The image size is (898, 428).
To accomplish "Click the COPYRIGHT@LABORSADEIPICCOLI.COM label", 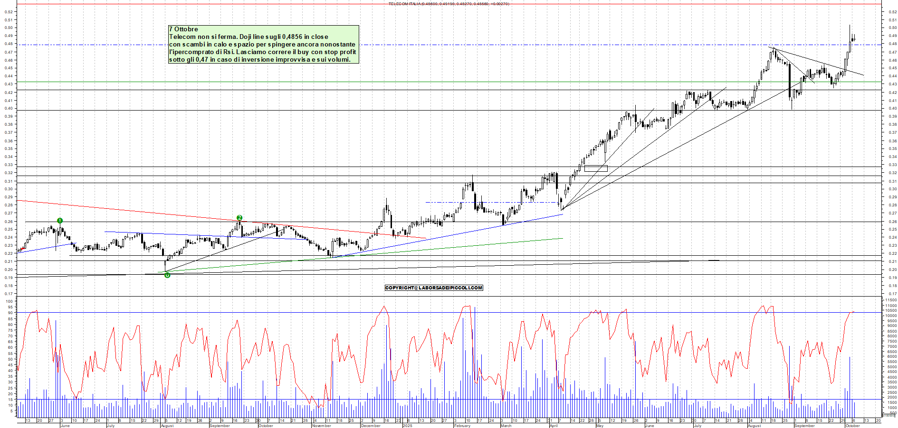I will (434, 288).
